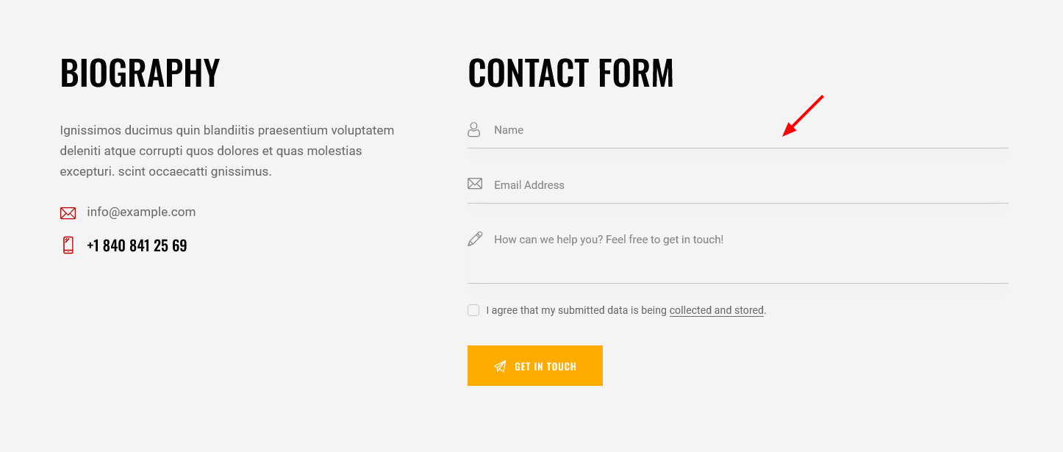Screen dimensions: 1063x452
Task: Click the text line 'excepturi. scint occaecatti gnissimus.'
Action: click(x=166, y=171)
